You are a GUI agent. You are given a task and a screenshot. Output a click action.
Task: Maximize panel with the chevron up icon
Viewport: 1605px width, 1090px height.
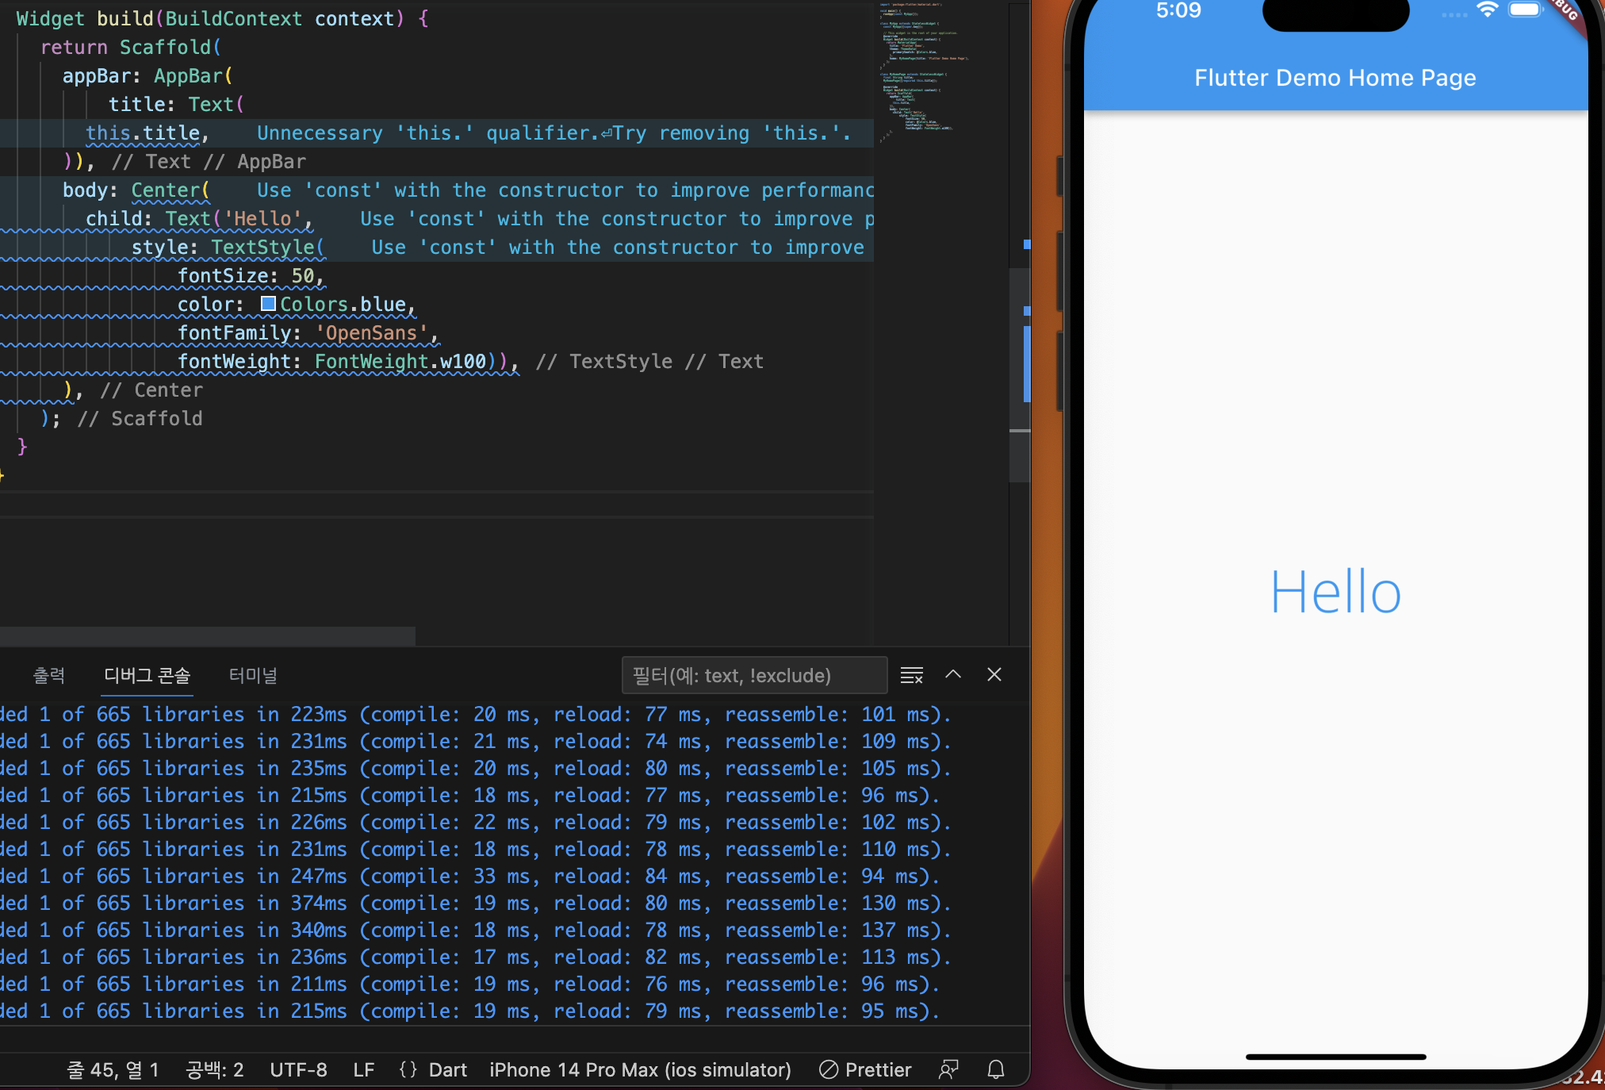point(953,674)
